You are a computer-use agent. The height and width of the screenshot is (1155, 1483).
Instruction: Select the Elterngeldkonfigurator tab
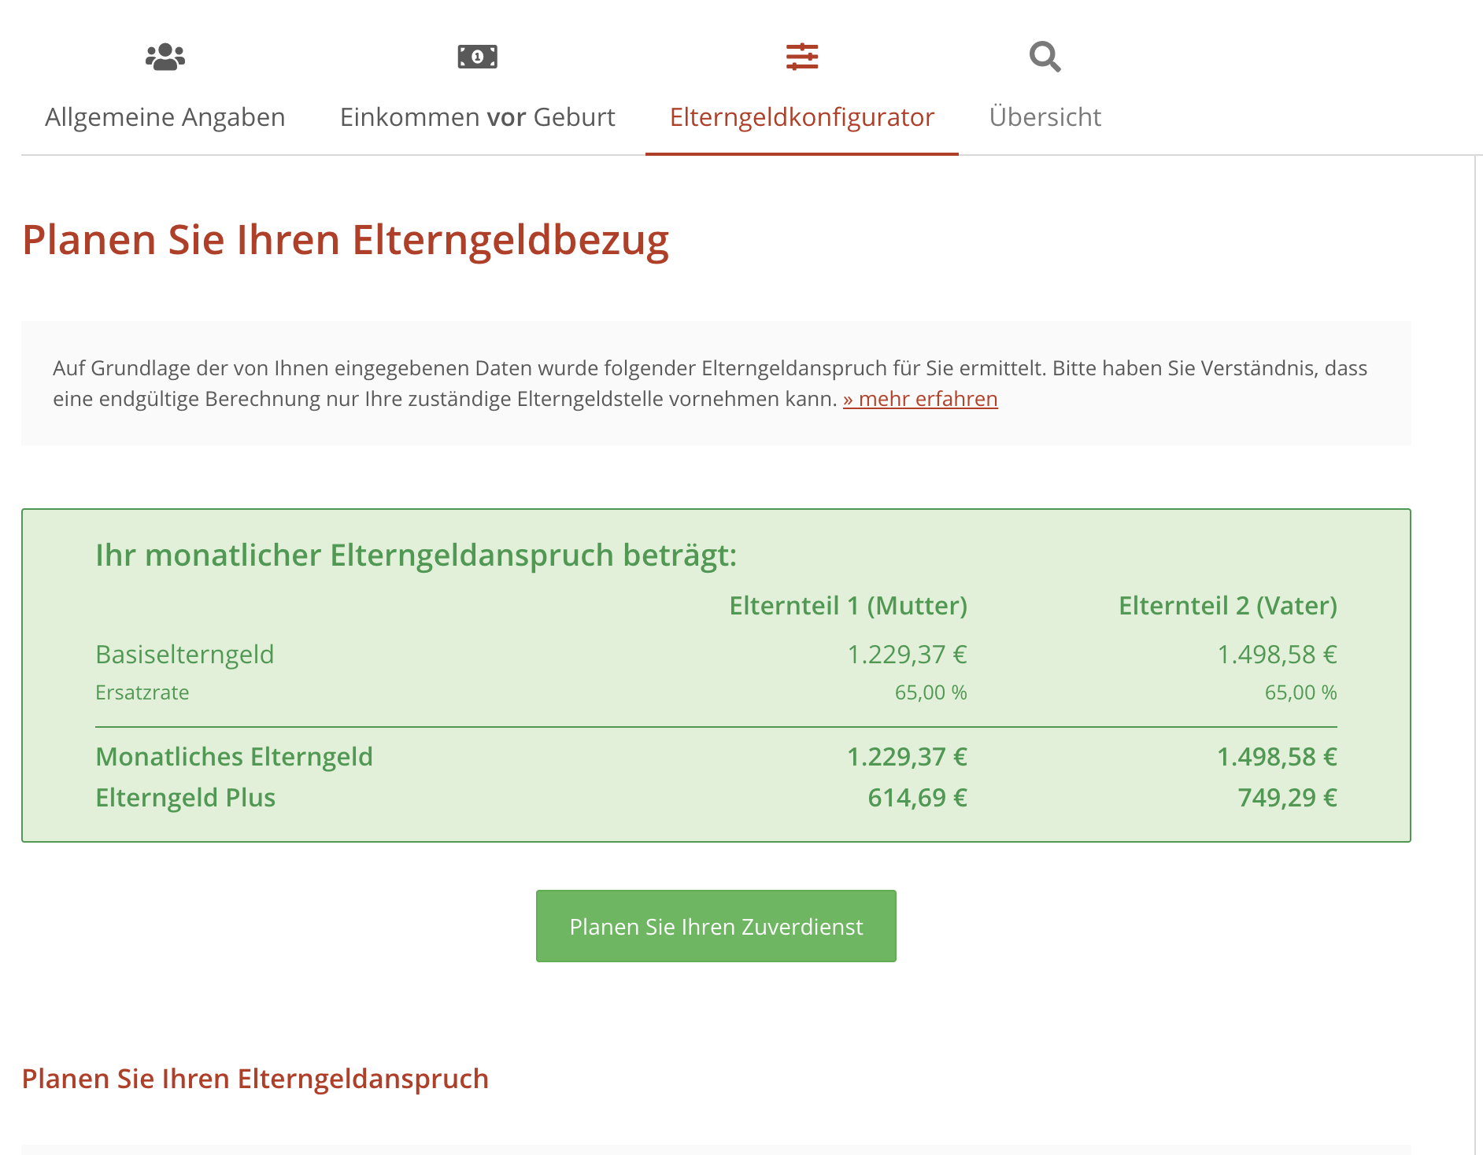pos(802,116)
